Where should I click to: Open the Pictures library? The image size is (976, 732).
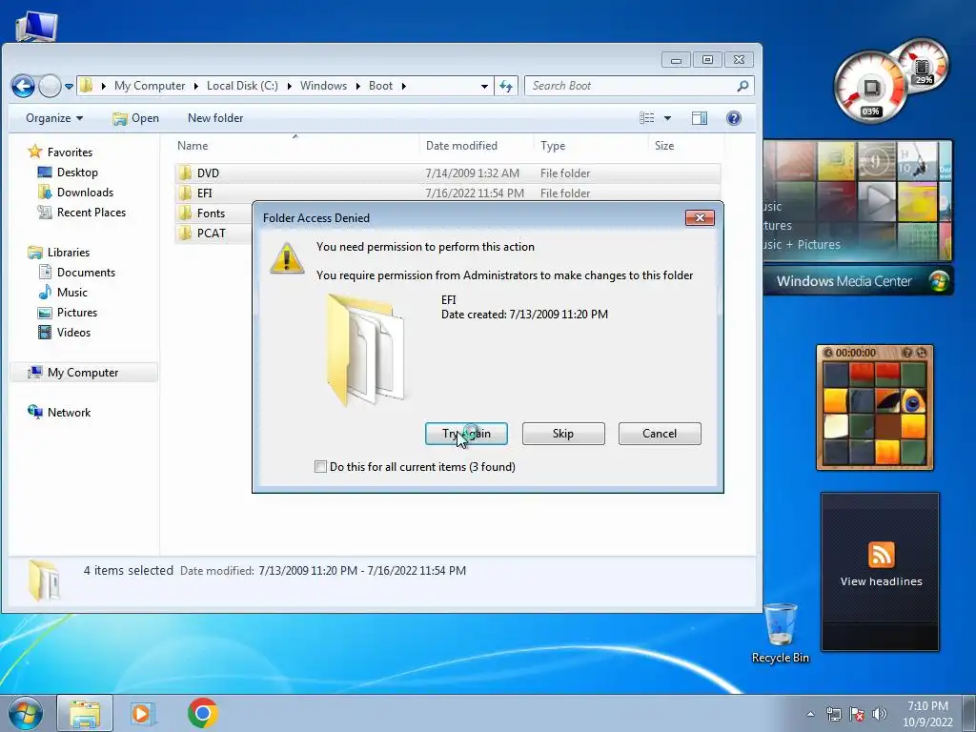[77, 312]
